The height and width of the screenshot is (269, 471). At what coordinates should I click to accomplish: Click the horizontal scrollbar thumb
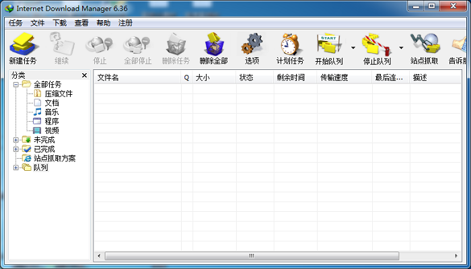point(252,256)
